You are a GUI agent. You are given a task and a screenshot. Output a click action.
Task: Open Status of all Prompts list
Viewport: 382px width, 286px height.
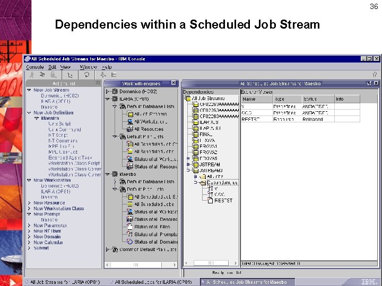pyautogui.click(x=156, y=234)
